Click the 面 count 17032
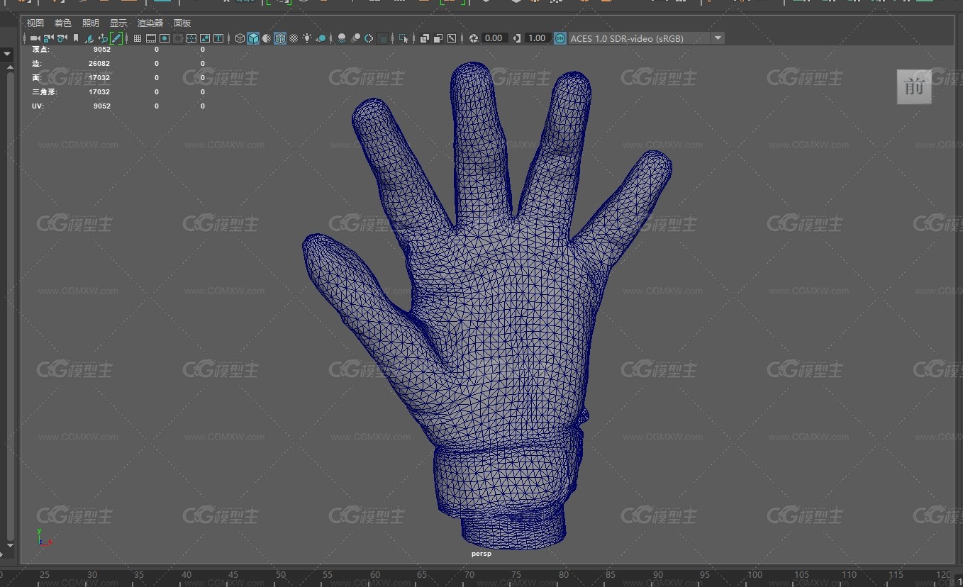963x587 pixels. point(99,78)
